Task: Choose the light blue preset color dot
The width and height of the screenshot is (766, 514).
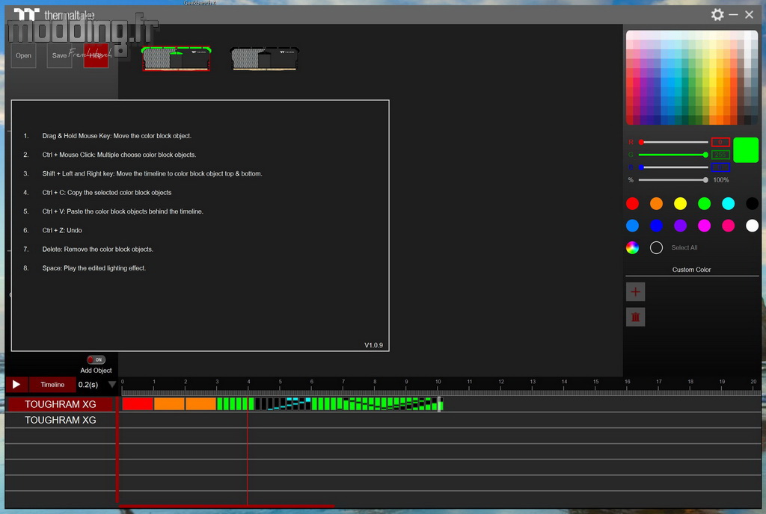Action: [x=632, y=226]
